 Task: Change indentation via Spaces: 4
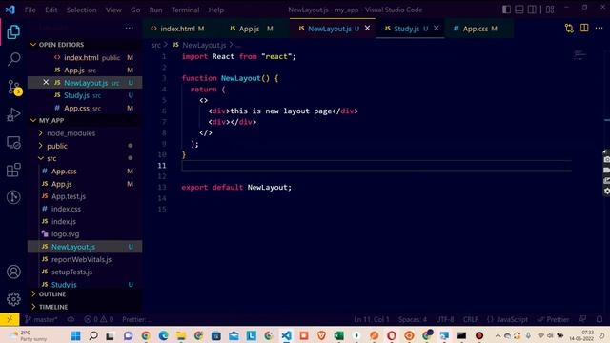tap(413, 320)
